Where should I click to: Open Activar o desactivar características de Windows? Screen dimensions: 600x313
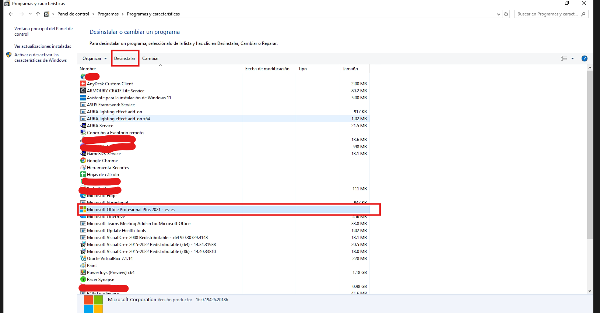tap(41, 57)
